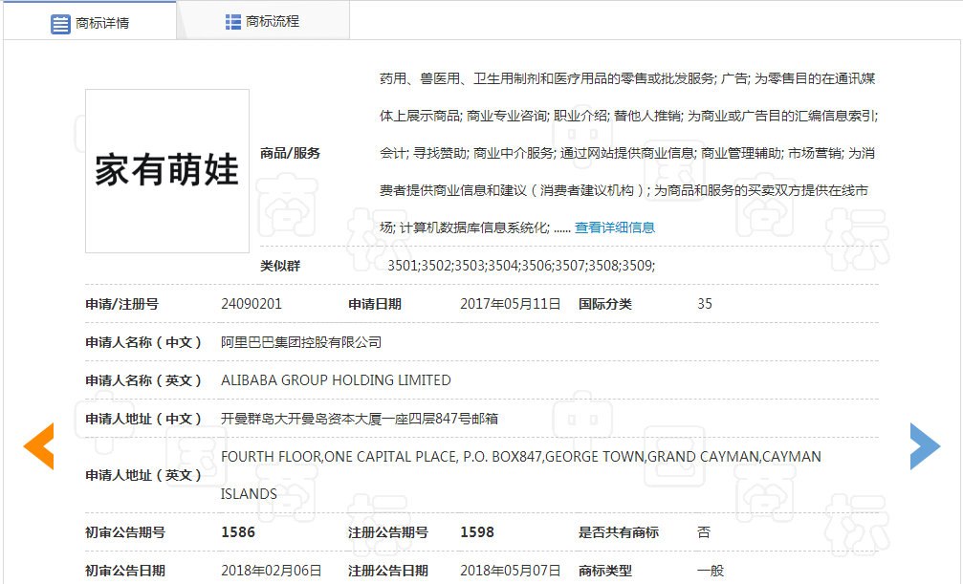
Task: Click the 初审公告日期 label
Action: pos(125,571)
